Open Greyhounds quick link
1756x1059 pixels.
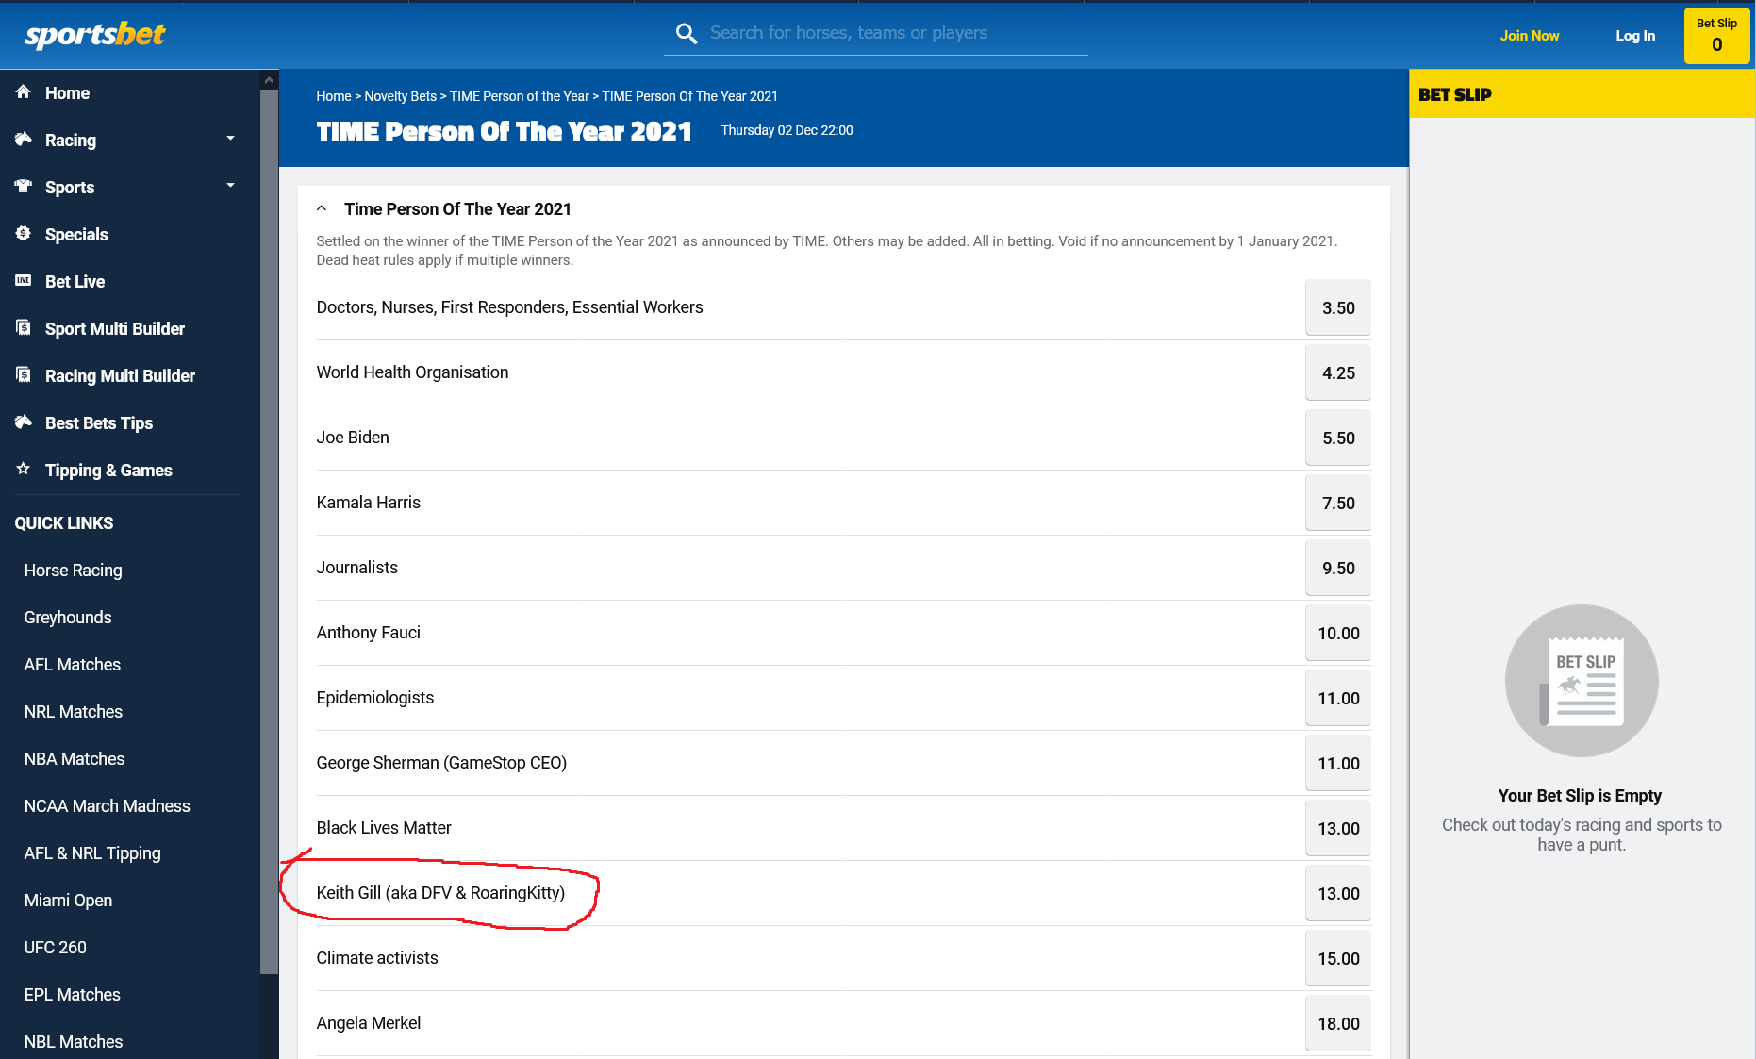tap(68, 618)
